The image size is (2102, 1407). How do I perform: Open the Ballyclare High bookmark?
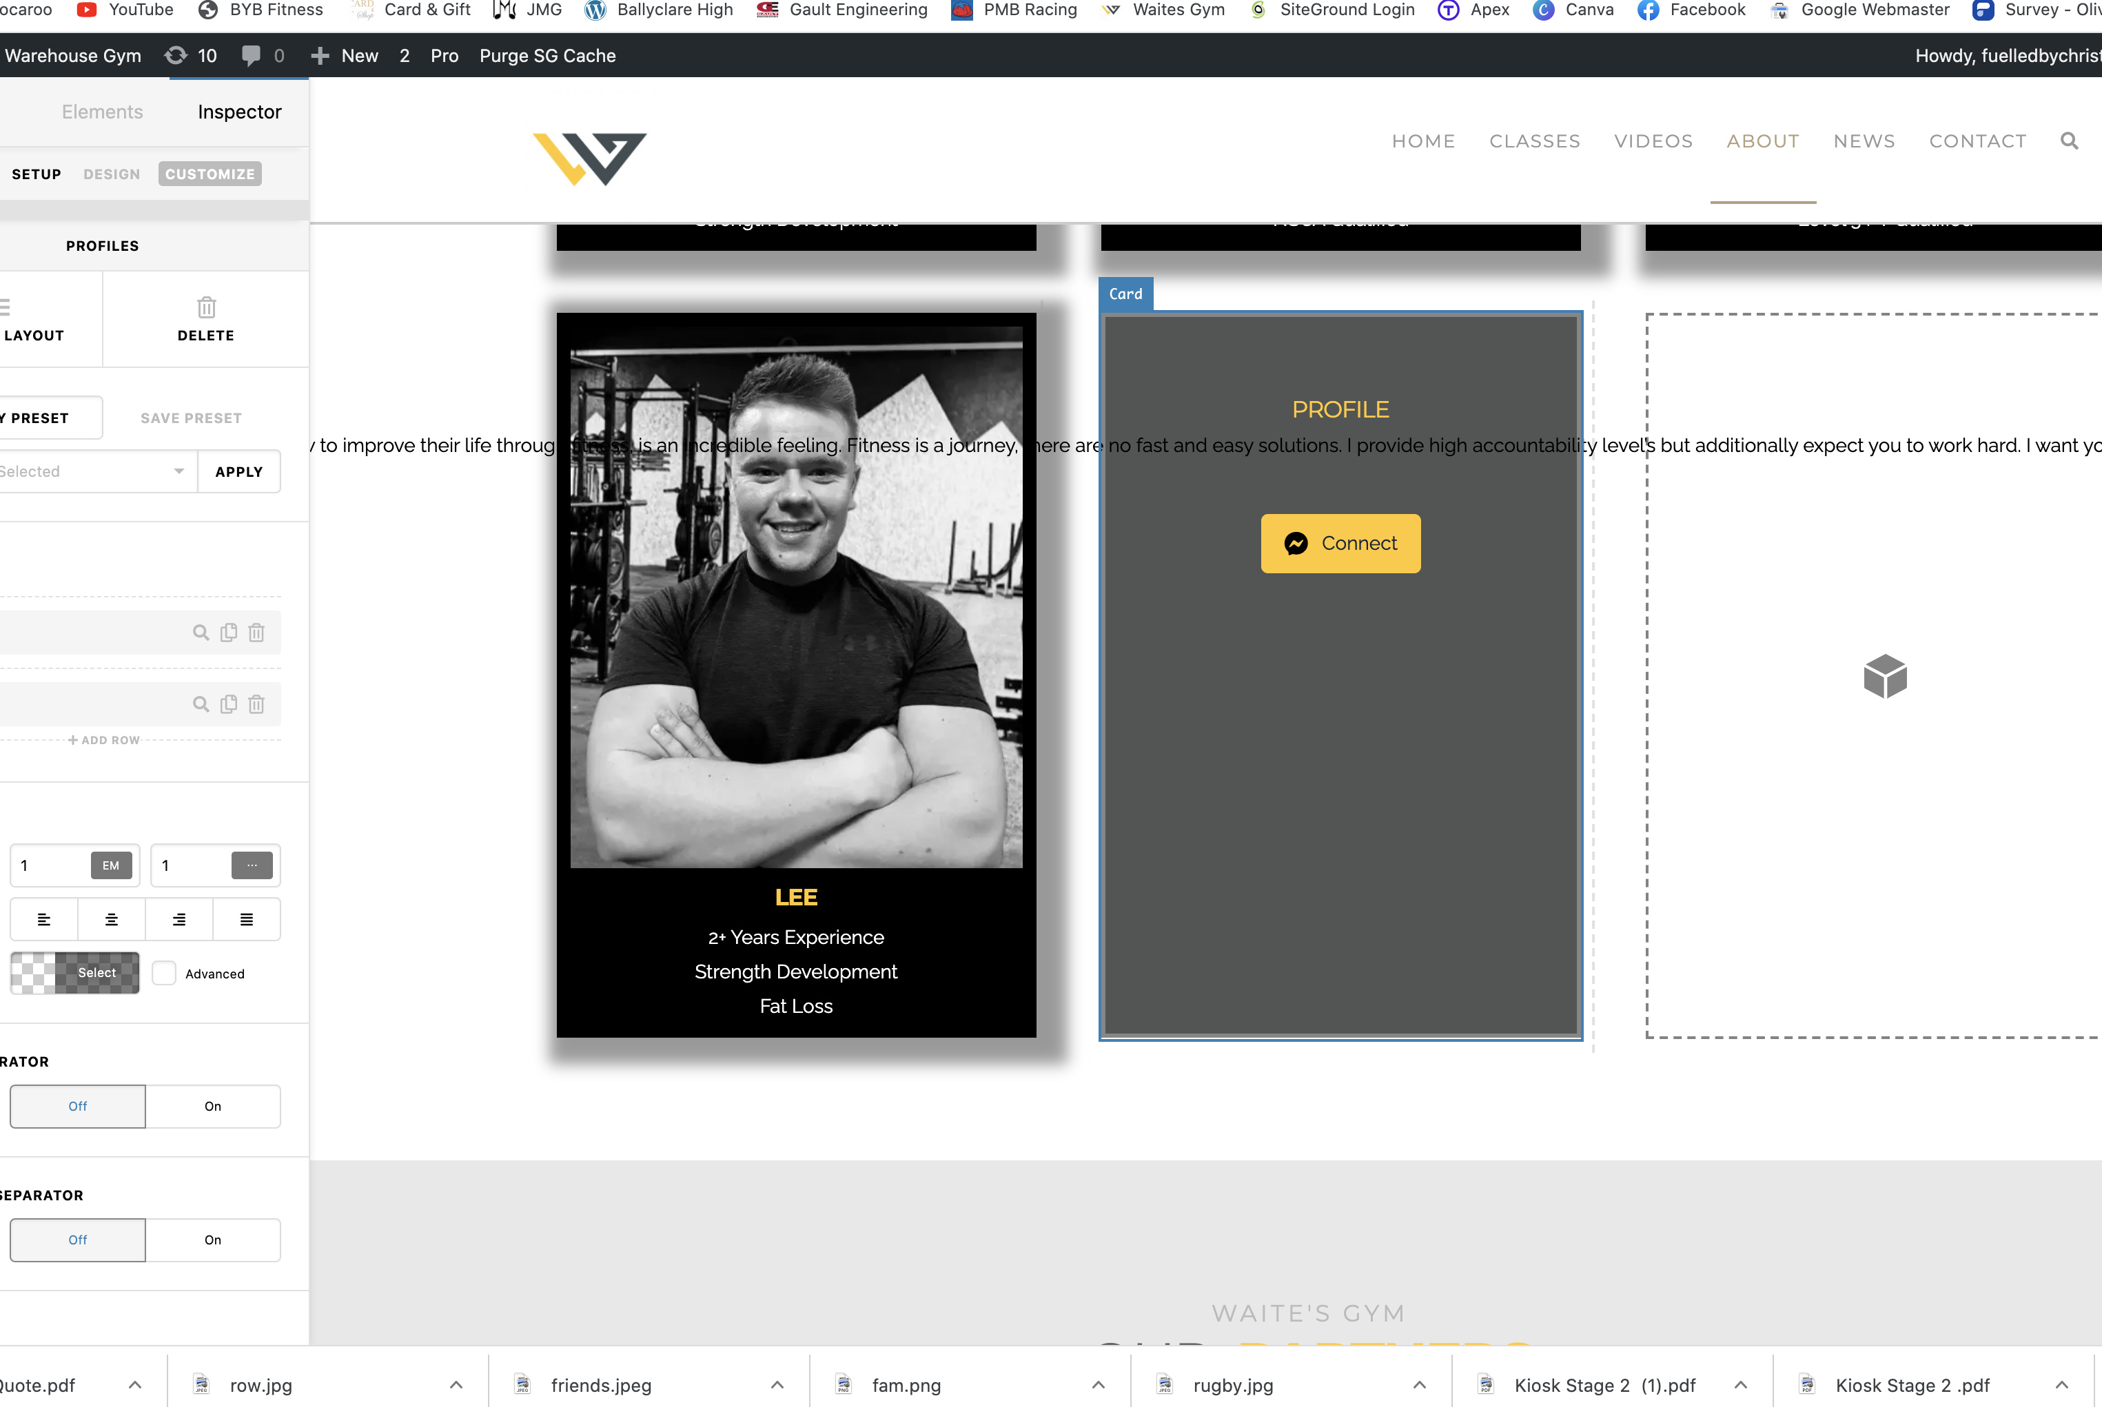coord(658,10)
